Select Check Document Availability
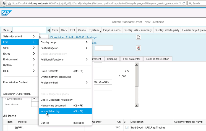 coord(65,100)
